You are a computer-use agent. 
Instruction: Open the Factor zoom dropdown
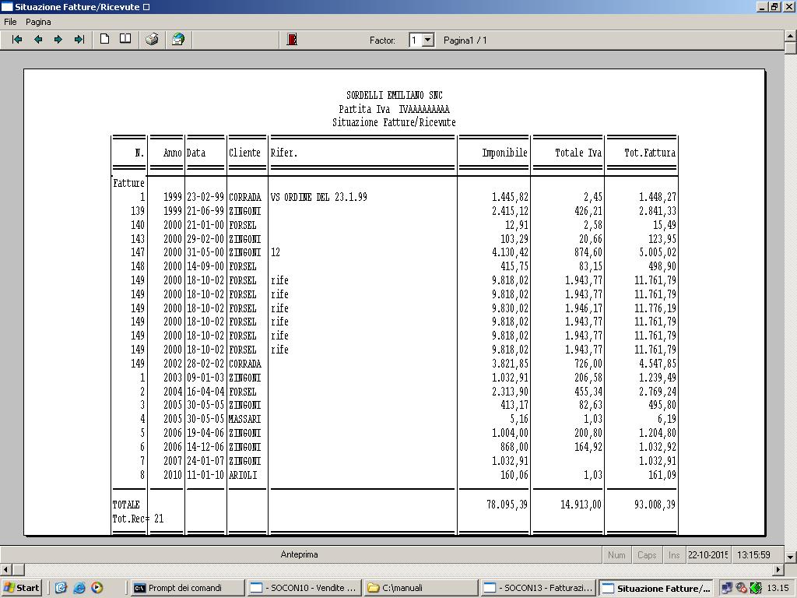pyautogui.click(x=427, y=40)
